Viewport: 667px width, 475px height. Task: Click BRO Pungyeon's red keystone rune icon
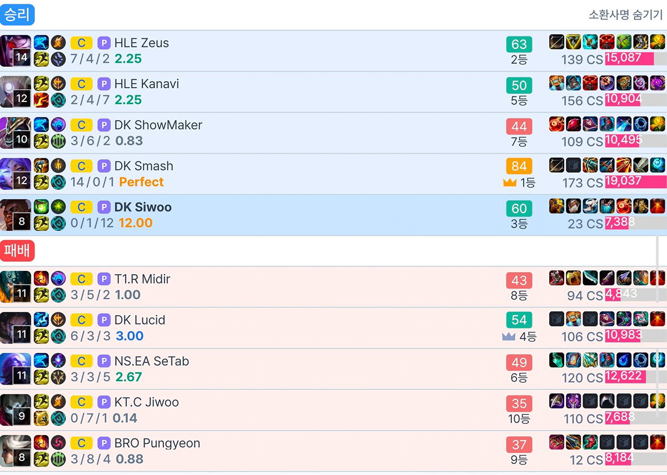pos(58,443)
